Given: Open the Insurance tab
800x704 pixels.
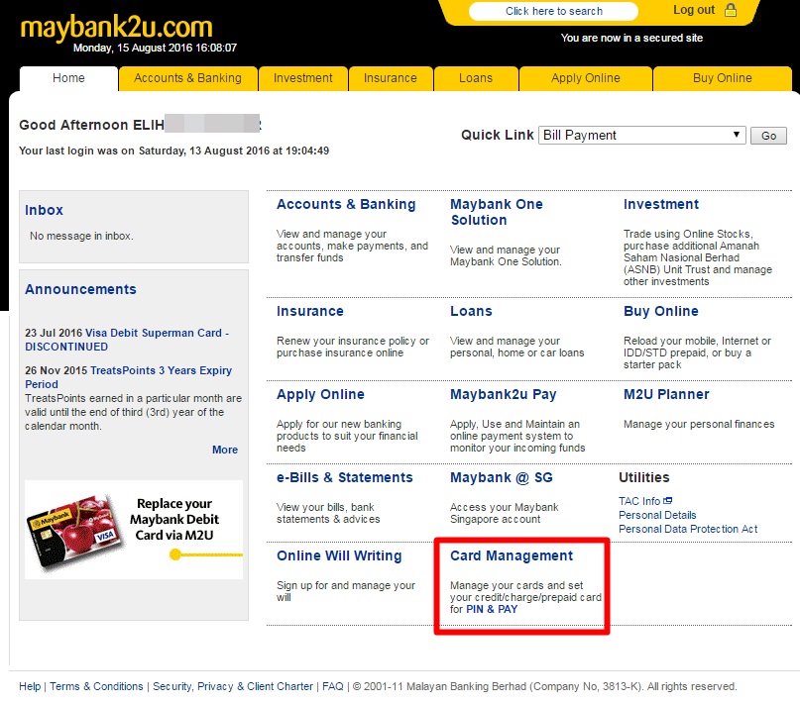Looking at the screenshot, I should tap(391, 78).
